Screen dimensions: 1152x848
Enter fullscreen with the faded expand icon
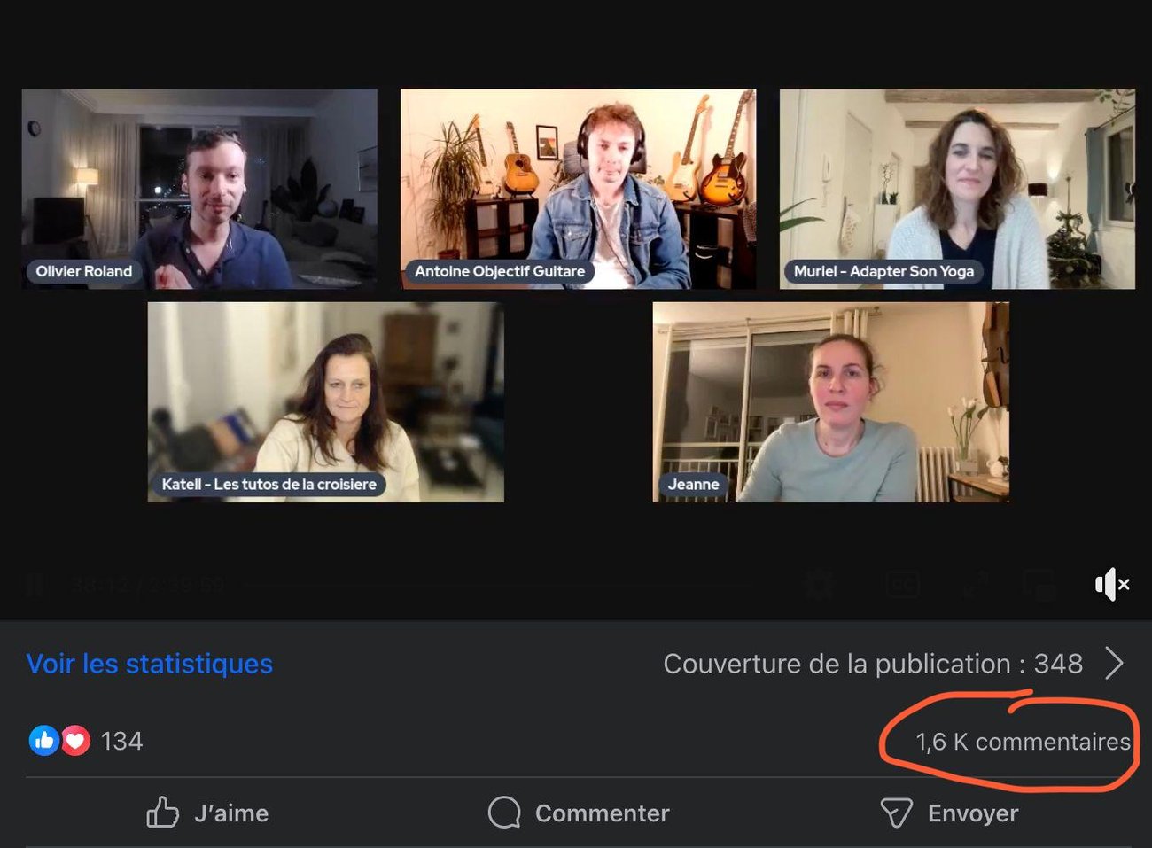tap(976, 585)
